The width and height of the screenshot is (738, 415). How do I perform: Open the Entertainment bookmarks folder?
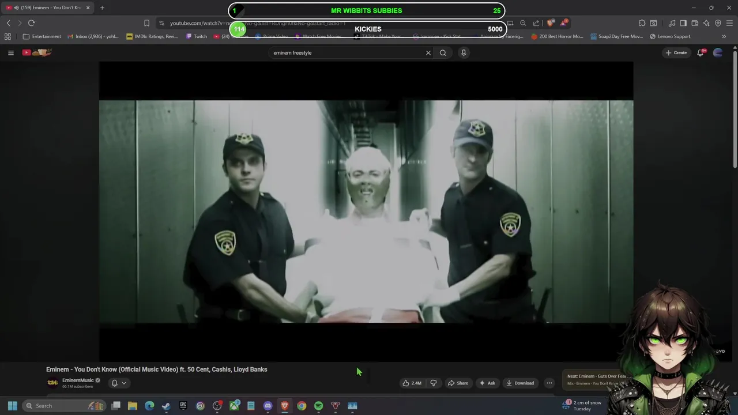click(x=42, y=36)
